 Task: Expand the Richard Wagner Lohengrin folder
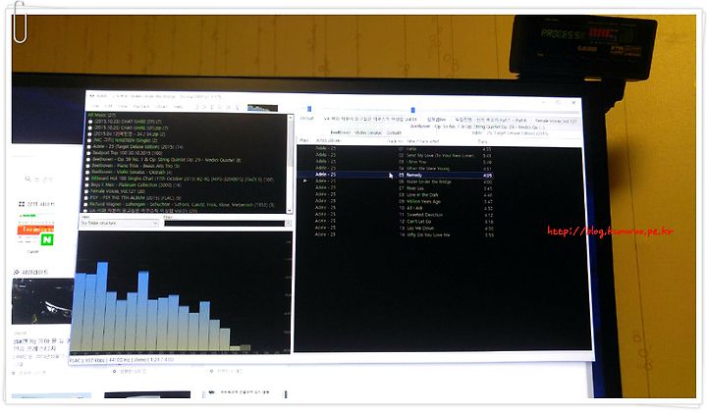[x=85, y=204]
